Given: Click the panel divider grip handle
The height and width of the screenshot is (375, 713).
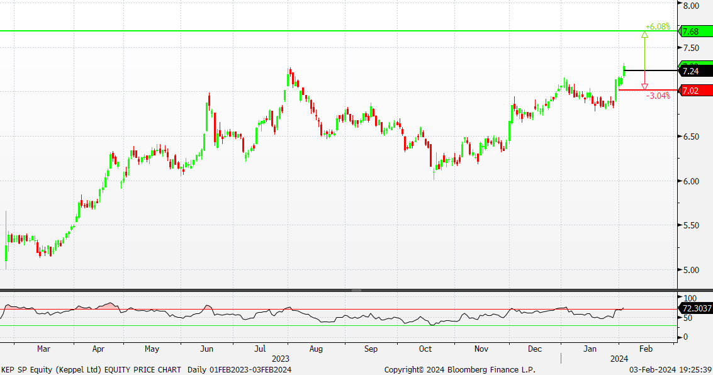Looking at the screenshot, I should (x=356, y=290).
